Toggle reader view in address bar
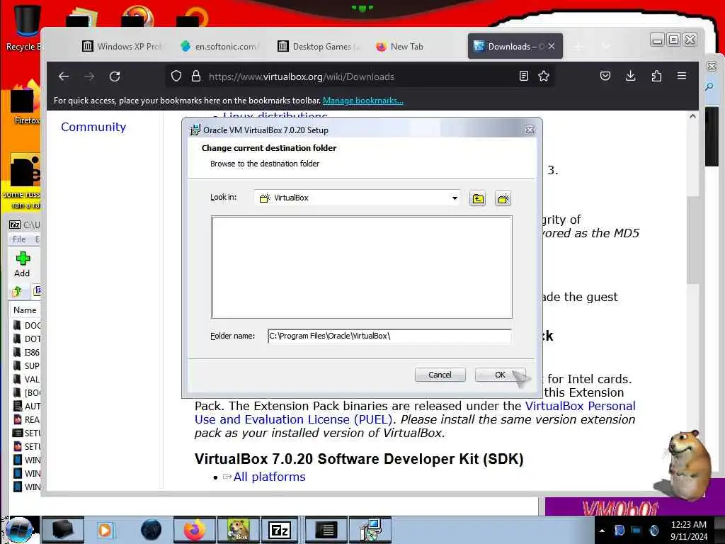This screenshot has width=725, height=544. tap(523, 76)
